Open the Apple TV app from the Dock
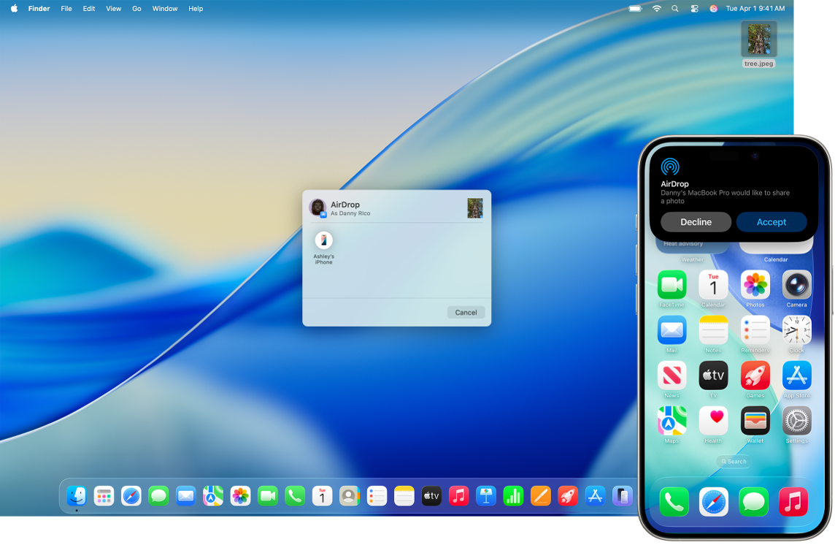 (x=431, y=496)
